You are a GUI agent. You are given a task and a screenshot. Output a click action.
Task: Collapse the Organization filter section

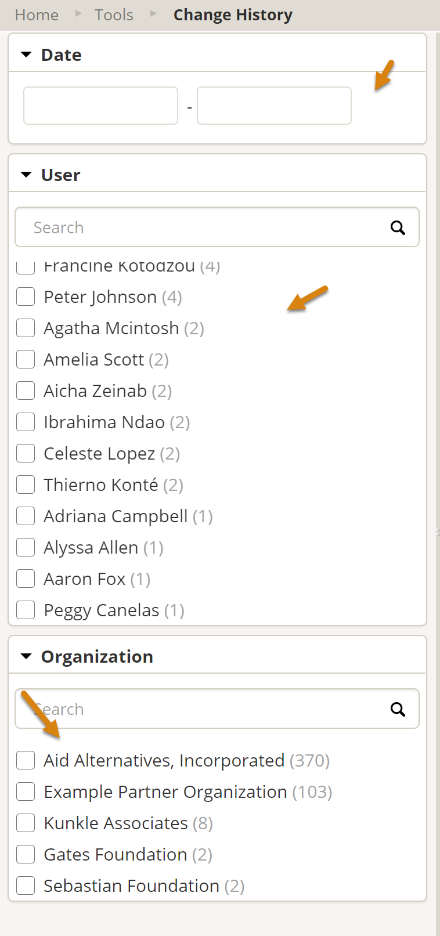pyautogui.click(x=26, y=656)
